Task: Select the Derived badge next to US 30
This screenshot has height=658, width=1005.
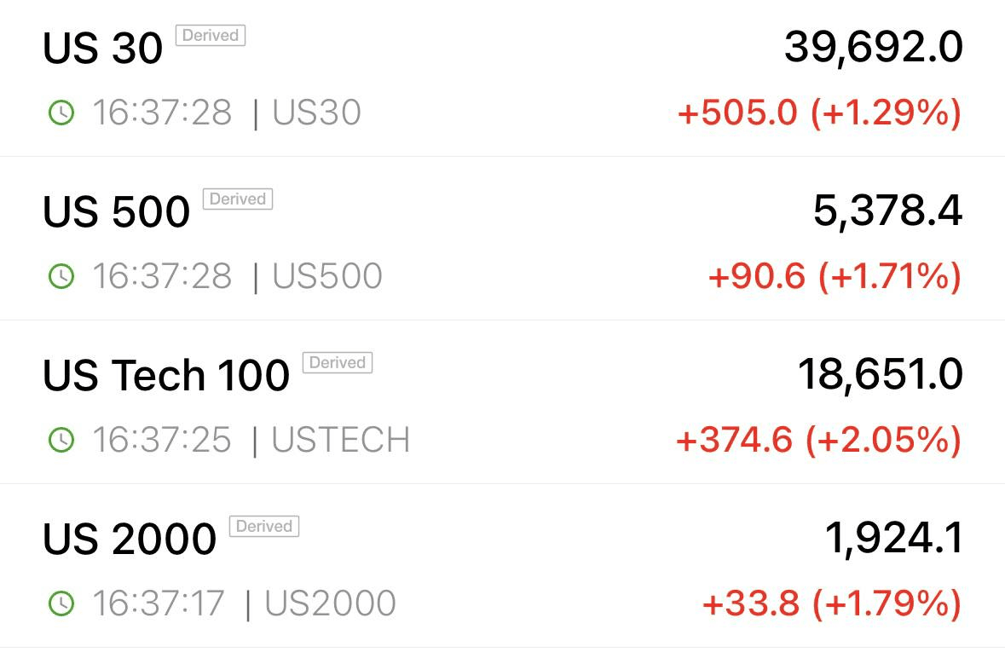Action: 211,35
